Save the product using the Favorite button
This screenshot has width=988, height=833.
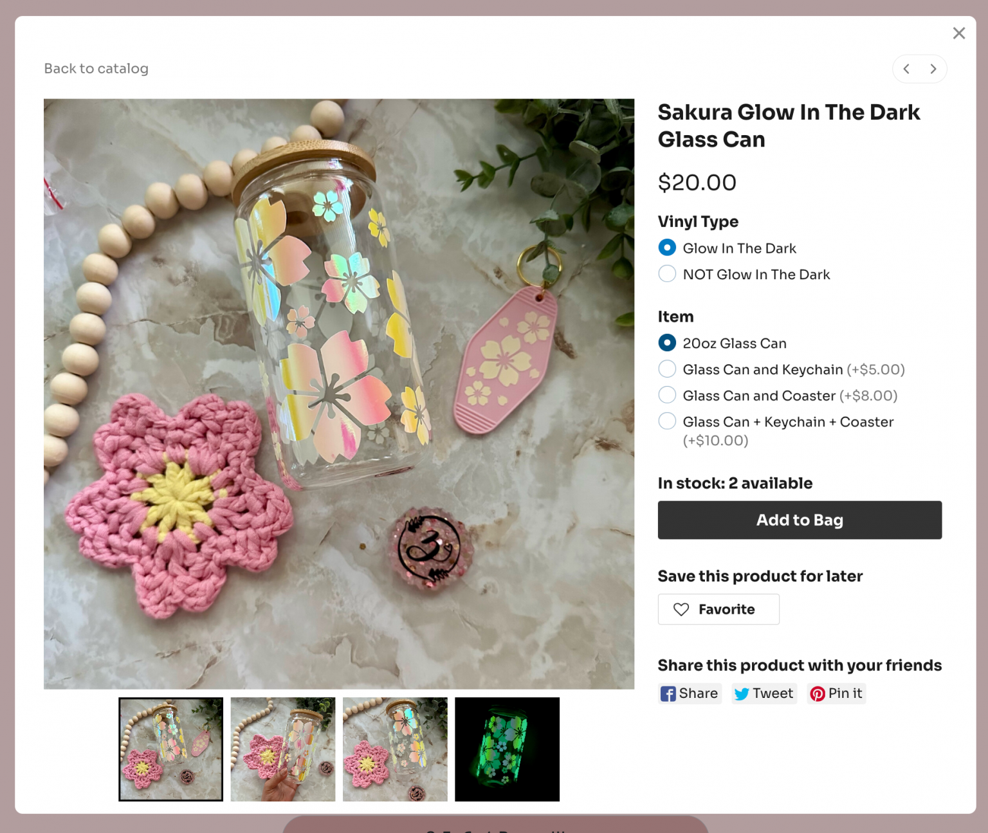click(718, 609)
